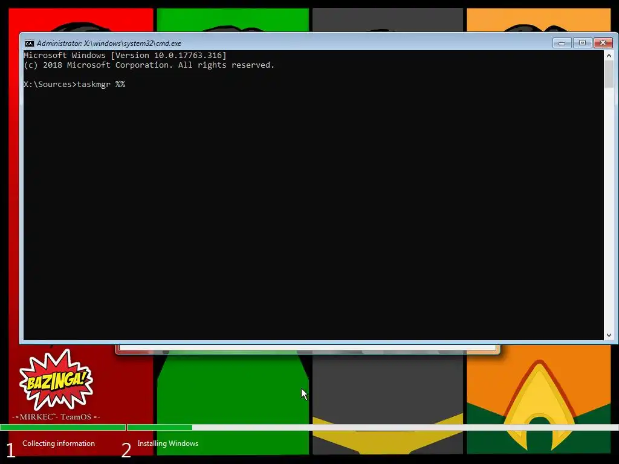Click the scrollbar up arrow in cmd window
619x464 pixels.
(x=609, y=56)
